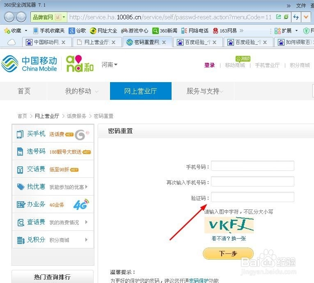This screenshot has width=314, height=283.
Task: Expand the 收藏 dropdown arrow
Action: [x=26, y=31]
